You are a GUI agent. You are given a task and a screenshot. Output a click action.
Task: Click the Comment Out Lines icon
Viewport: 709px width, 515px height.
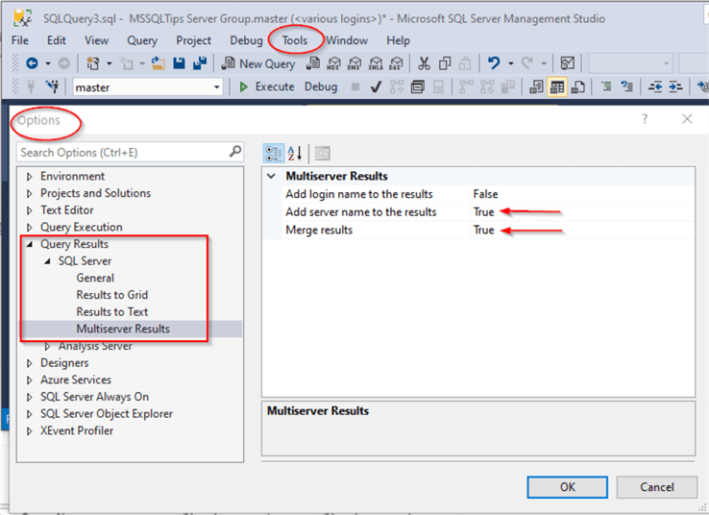pos(606,86)
